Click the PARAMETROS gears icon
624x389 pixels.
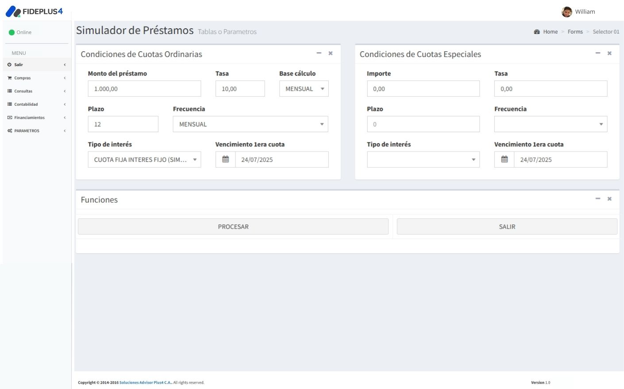click(10, 130)
